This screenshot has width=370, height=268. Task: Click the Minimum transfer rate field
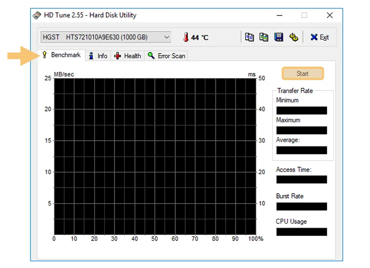(302, 111)
